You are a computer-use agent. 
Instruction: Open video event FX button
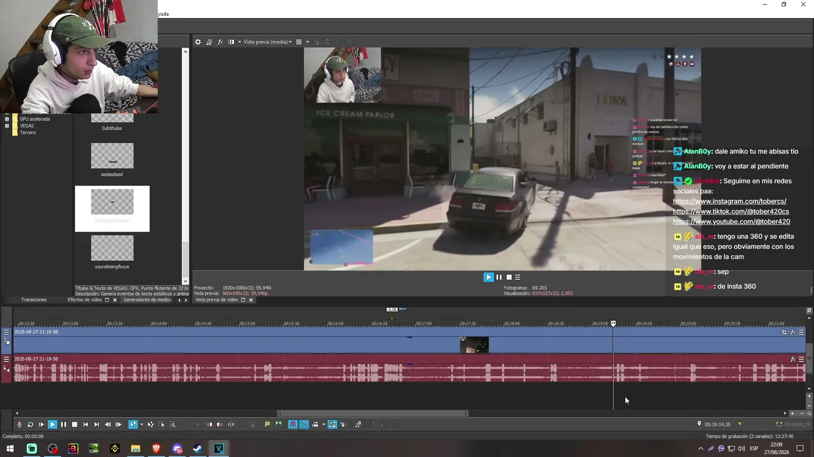pos(792,332)
